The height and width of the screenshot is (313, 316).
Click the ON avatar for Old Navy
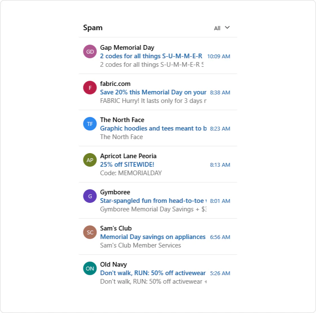click(x=90, y=268)
